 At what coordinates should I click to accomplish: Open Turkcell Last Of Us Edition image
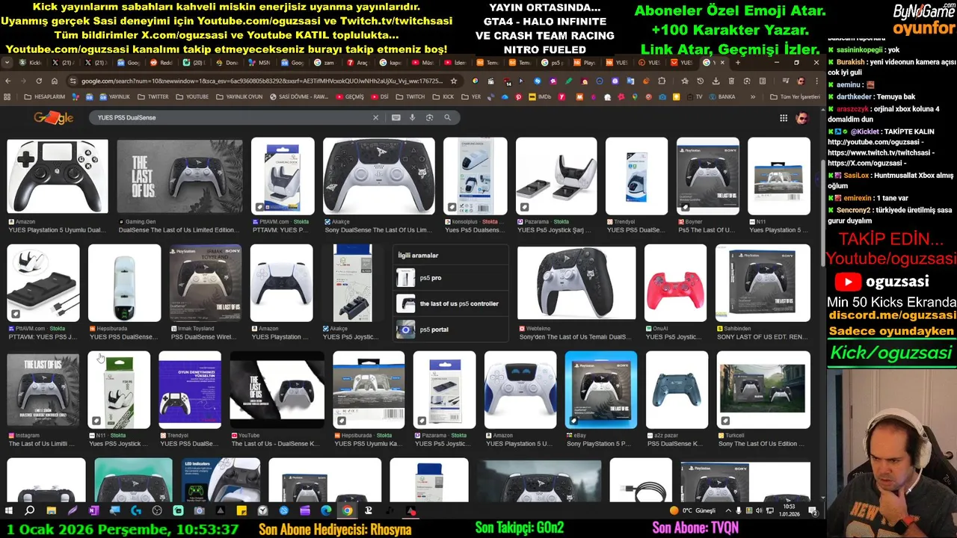pyautogui.click(x=763, y=390)
